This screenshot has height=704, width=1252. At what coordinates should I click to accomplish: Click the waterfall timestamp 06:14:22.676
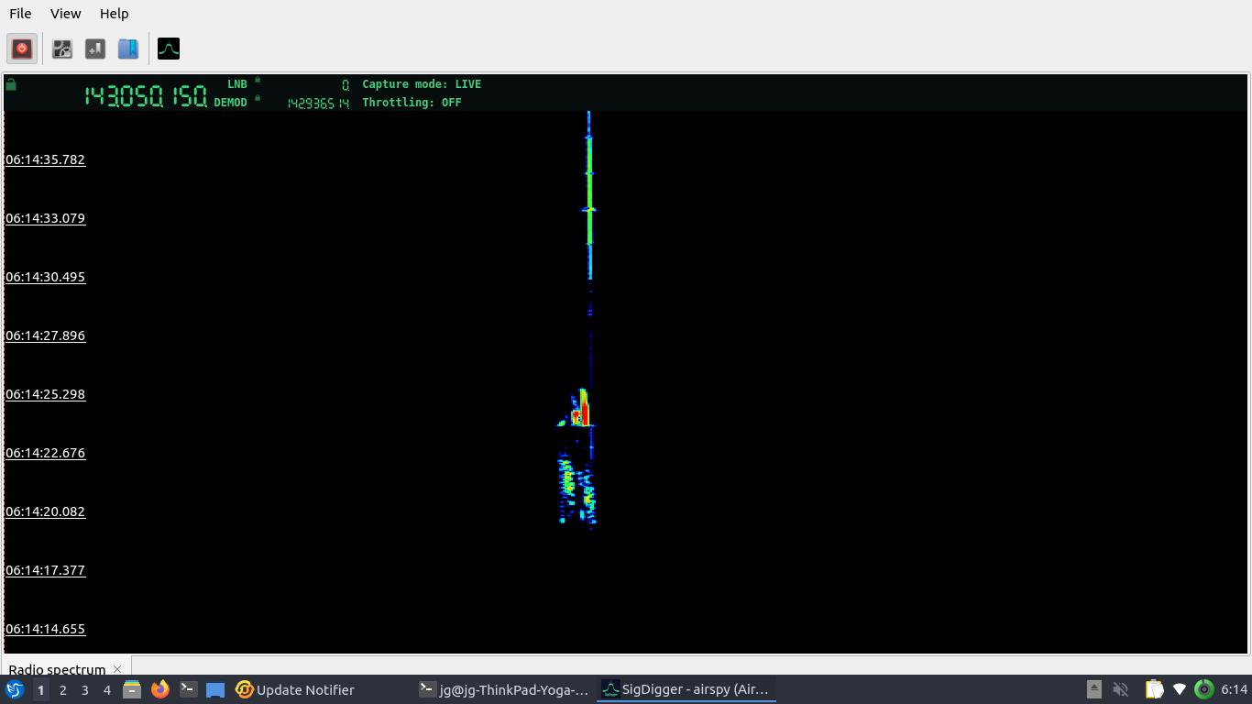(45, 453)
